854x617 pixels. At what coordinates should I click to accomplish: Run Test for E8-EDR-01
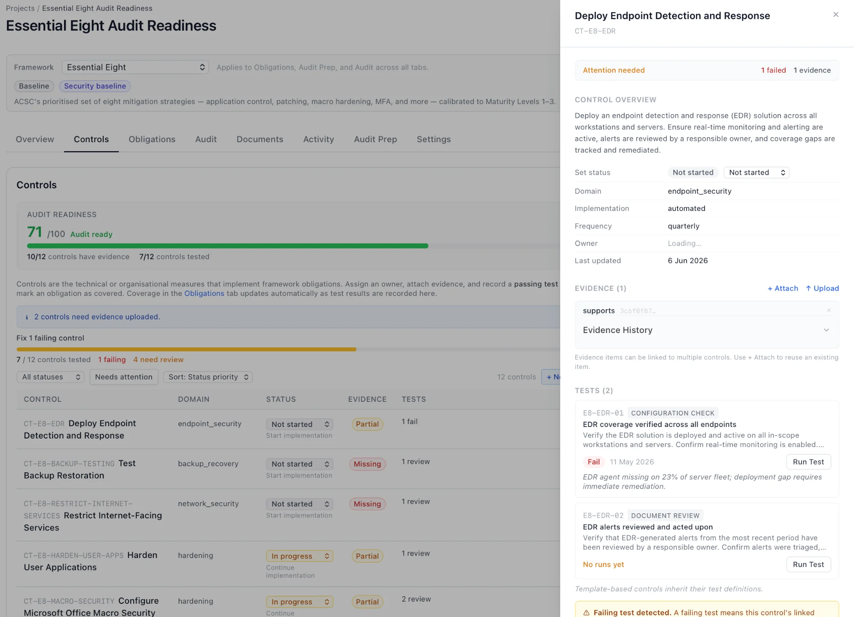click(808, 462)
